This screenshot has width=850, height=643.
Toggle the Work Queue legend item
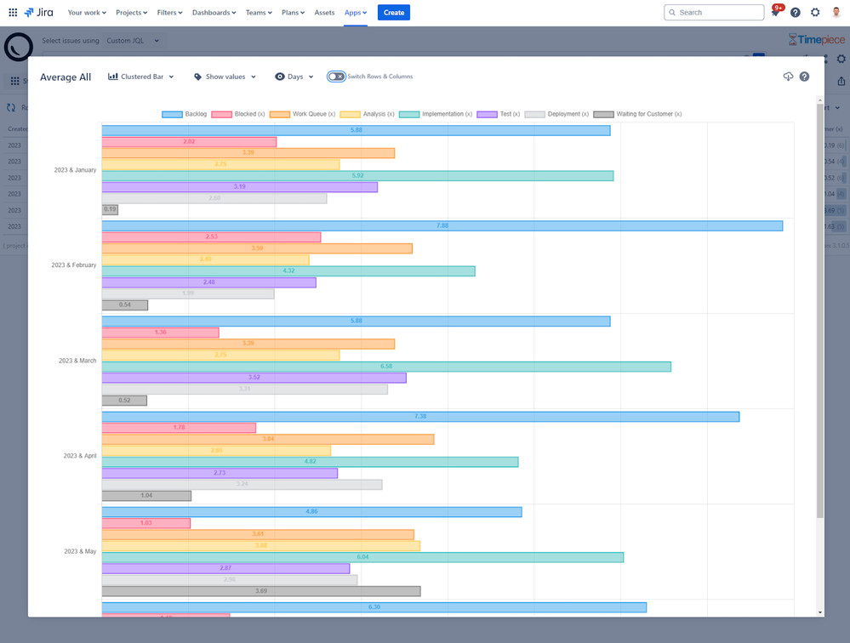(x=303, y=114)
